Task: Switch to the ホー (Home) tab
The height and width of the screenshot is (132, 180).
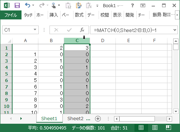Action: pos(40,15)
